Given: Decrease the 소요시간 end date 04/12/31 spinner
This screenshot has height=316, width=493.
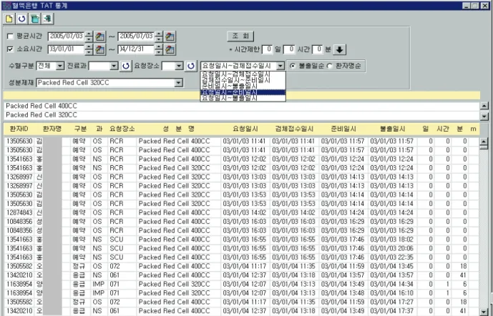Looking at the screenshot, I should 159,52.
